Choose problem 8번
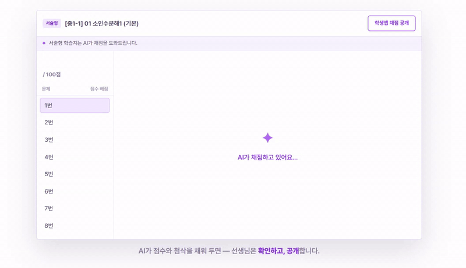 point(75,226)
